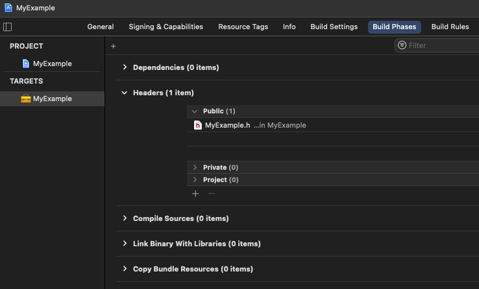Expand the Project headers group
This screenshot has width=479, height=289.
tap(195, 179)
